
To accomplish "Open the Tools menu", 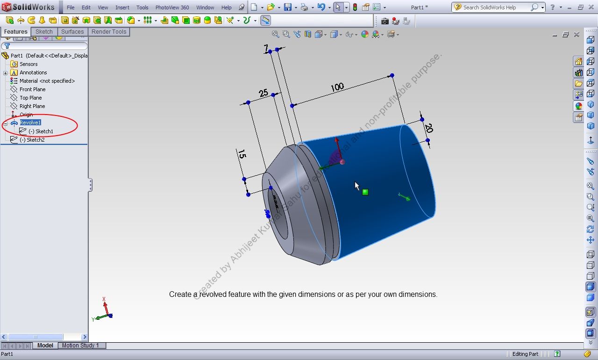I will [x=142, y=7].
